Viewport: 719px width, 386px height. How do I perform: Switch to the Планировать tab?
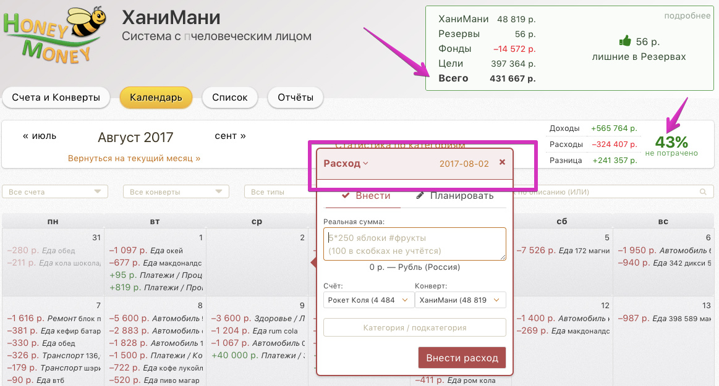tap(455, 196)
